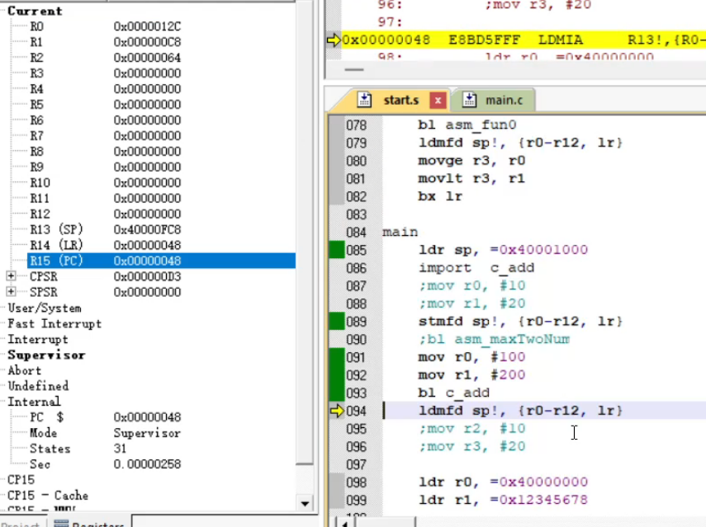Expand the SPSR register
The width and height of the screenshot is (706, 527).
(x=11, y=291)
